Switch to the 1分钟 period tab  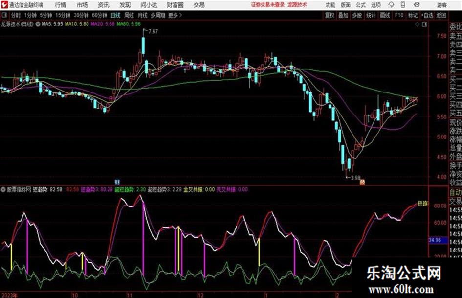coord(30,15)
